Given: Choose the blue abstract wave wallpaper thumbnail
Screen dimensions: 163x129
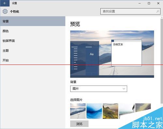Looking at the screenshot, I should click(94, 111).
